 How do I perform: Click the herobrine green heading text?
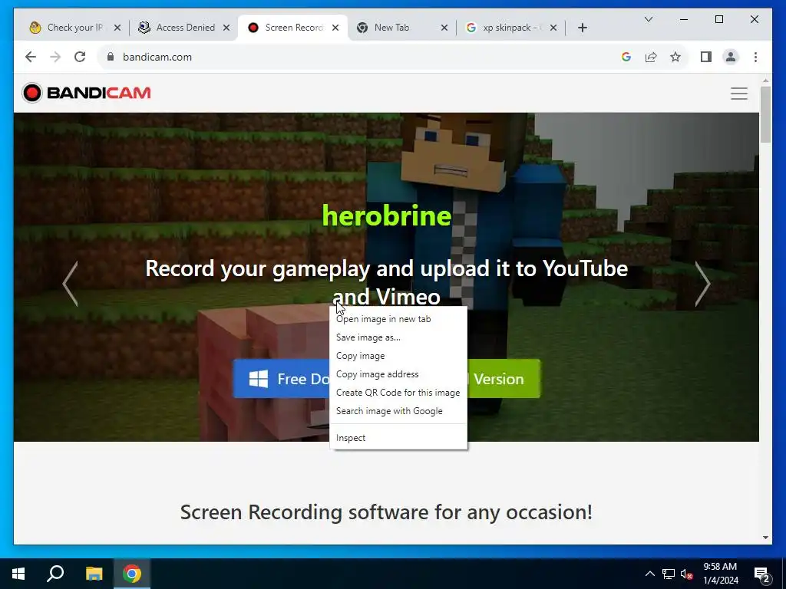pyautogui.click(x=387, y=216)
